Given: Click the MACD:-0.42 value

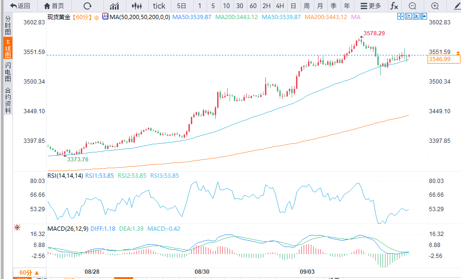Looking at the screenshot, I should pos(164,228).
